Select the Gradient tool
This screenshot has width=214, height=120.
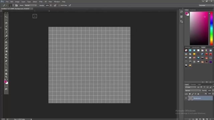6,51
